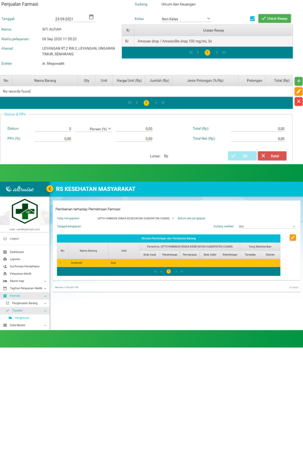303x469 pixels.
Task: Click the Untuk Resep button
Action: tap(274, 18)
